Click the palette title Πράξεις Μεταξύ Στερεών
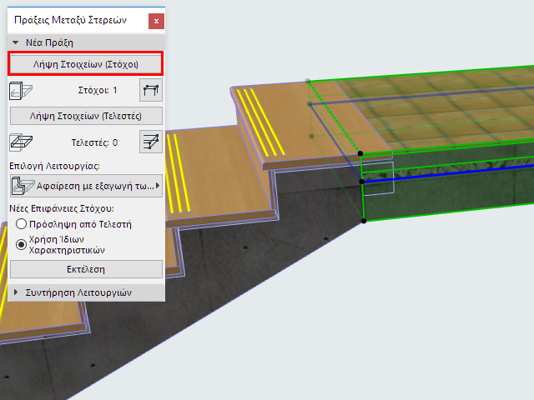Image resolution: width=534 pixels, height=400 pixels. [x=70, y=20]
